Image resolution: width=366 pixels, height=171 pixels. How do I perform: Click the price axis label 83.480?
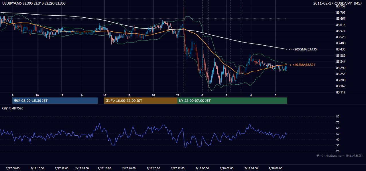(340, 43)
